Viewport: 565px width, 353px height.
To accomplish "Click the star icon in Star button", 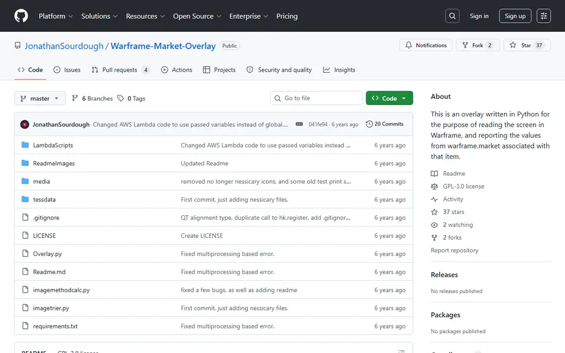I will click(x=513, y=45).
